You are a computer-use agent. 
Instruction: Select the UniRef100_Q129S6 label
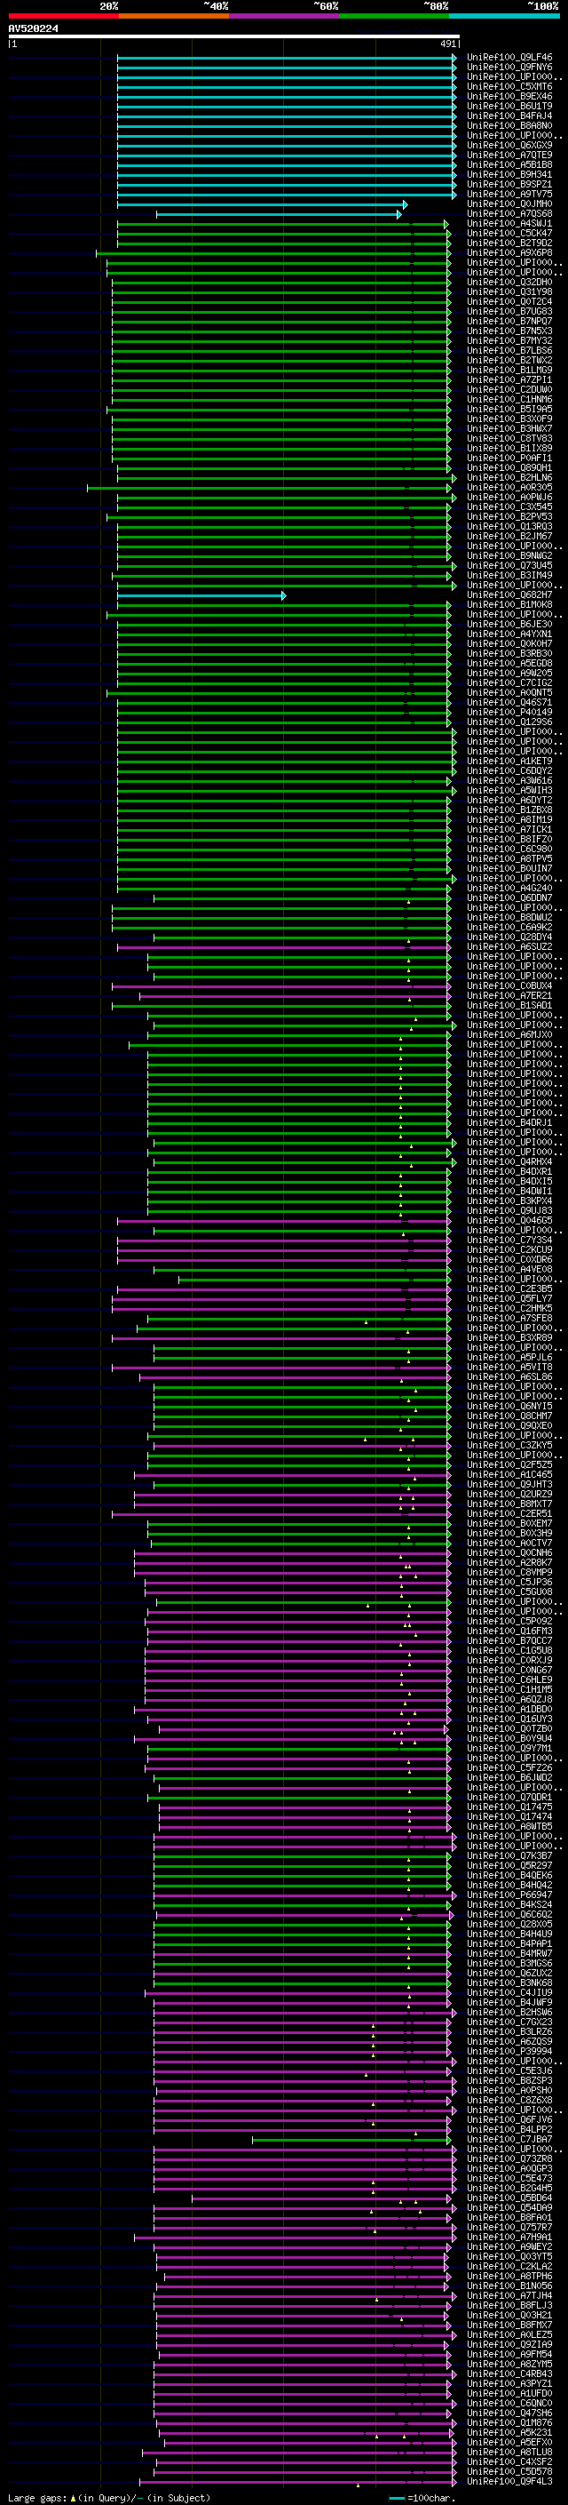click(509, 722)
